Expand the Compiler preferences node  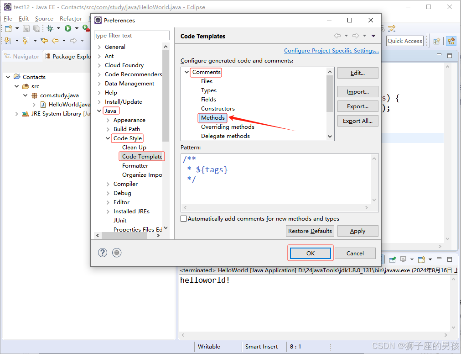point(108,184)
